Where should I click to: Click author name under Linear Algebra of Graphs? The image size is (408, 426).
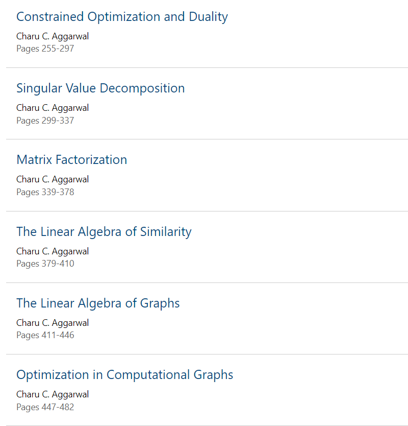[53, 323]
